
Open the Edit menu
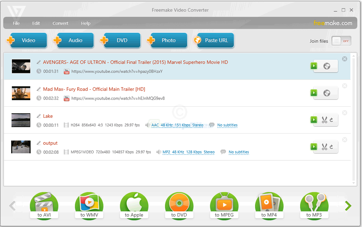click(x=36, y=23)
